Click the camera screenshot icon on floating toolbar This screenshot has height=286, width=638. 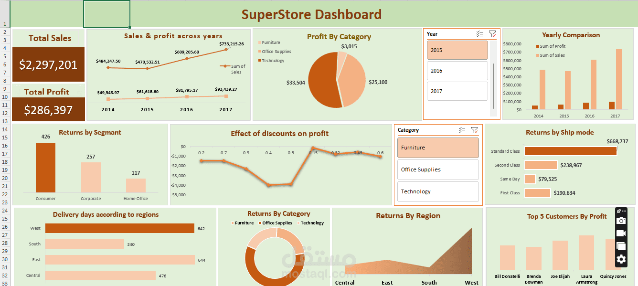tap(621, 220)
